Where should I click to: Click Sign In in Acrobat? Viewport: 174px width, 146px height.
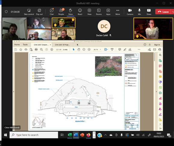click(157, 45)
